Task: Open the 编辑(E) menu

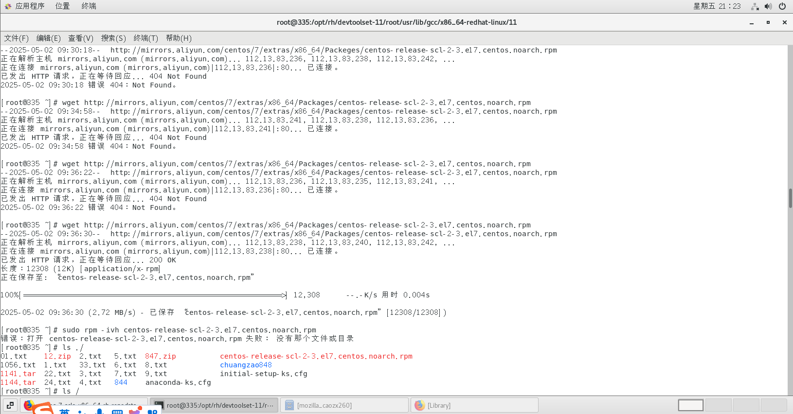Action: (48, 38)
